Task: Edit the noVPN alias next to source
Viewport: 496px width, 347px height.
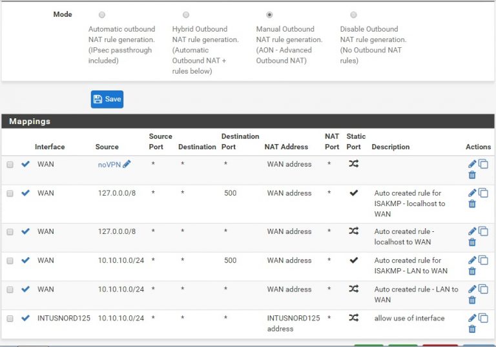Action: point(127,164)
